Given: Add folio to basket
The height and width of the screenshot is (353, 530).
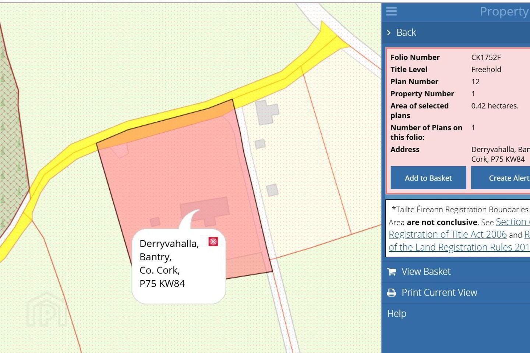Looking at the screenshot, I should [428, 178].
